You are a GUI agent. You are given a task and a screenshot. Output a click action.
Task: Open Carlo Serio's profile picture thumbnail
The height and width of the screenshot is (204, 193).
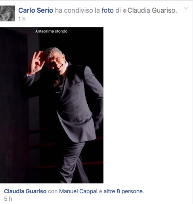[8, 13]
